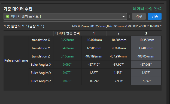Click the blue 검증 button
This screenshot has height=104, width=170.
[155, 16]
